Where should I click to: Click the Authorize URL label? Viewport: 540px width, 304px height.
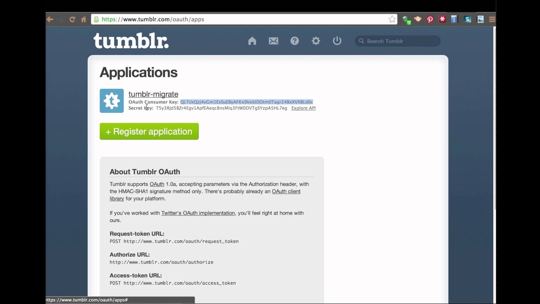point(130,255)
